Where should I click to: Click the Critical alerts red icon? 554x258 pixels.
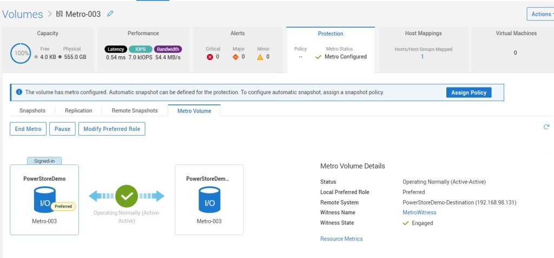tap(210, 57)
